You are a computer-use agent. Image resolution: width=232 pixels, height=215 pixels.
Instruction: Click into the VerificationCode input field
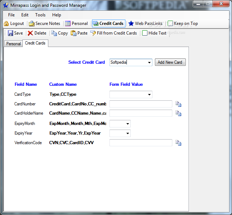[x=141, y=143]
